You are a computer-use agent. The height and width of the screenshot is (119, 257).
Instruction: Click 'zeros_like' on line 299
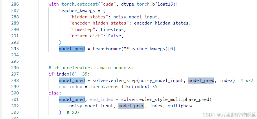pyautogui.click(x=118, y=87)
